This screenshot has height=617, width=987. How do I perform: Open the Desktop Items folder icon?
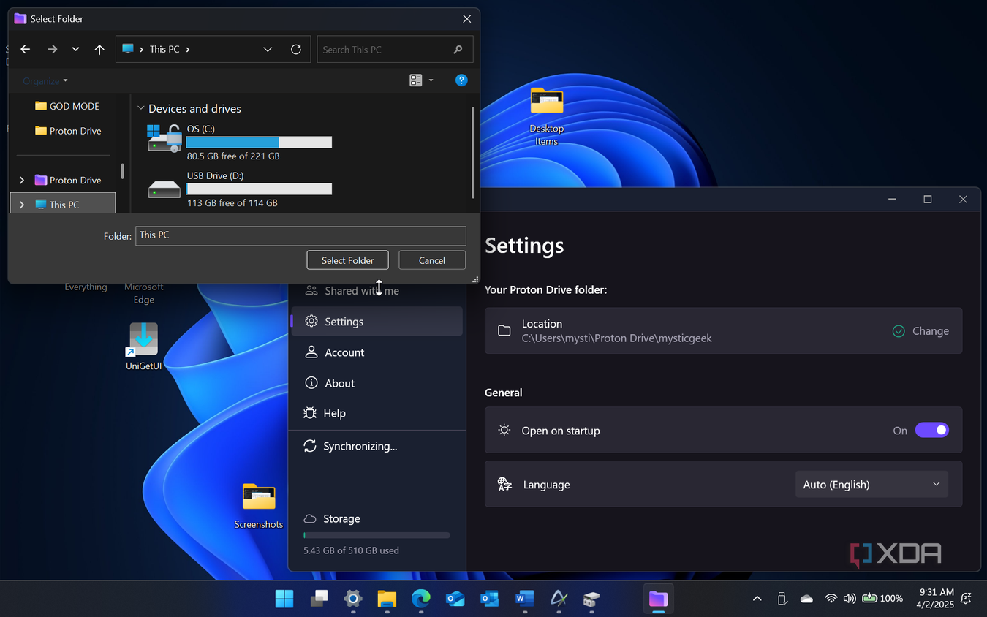point(547,116)
